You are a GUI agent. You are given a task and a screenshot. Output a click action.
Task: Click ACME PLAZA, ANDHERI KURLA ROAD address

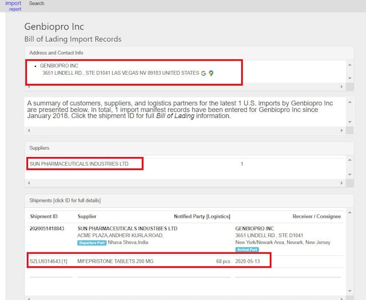click(x=120, y=235)
